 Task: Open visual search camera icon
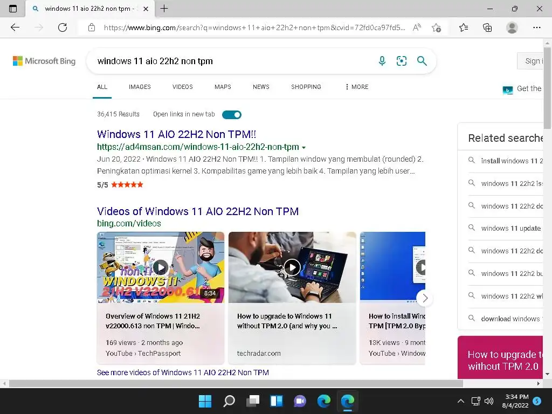coord(401,61)
